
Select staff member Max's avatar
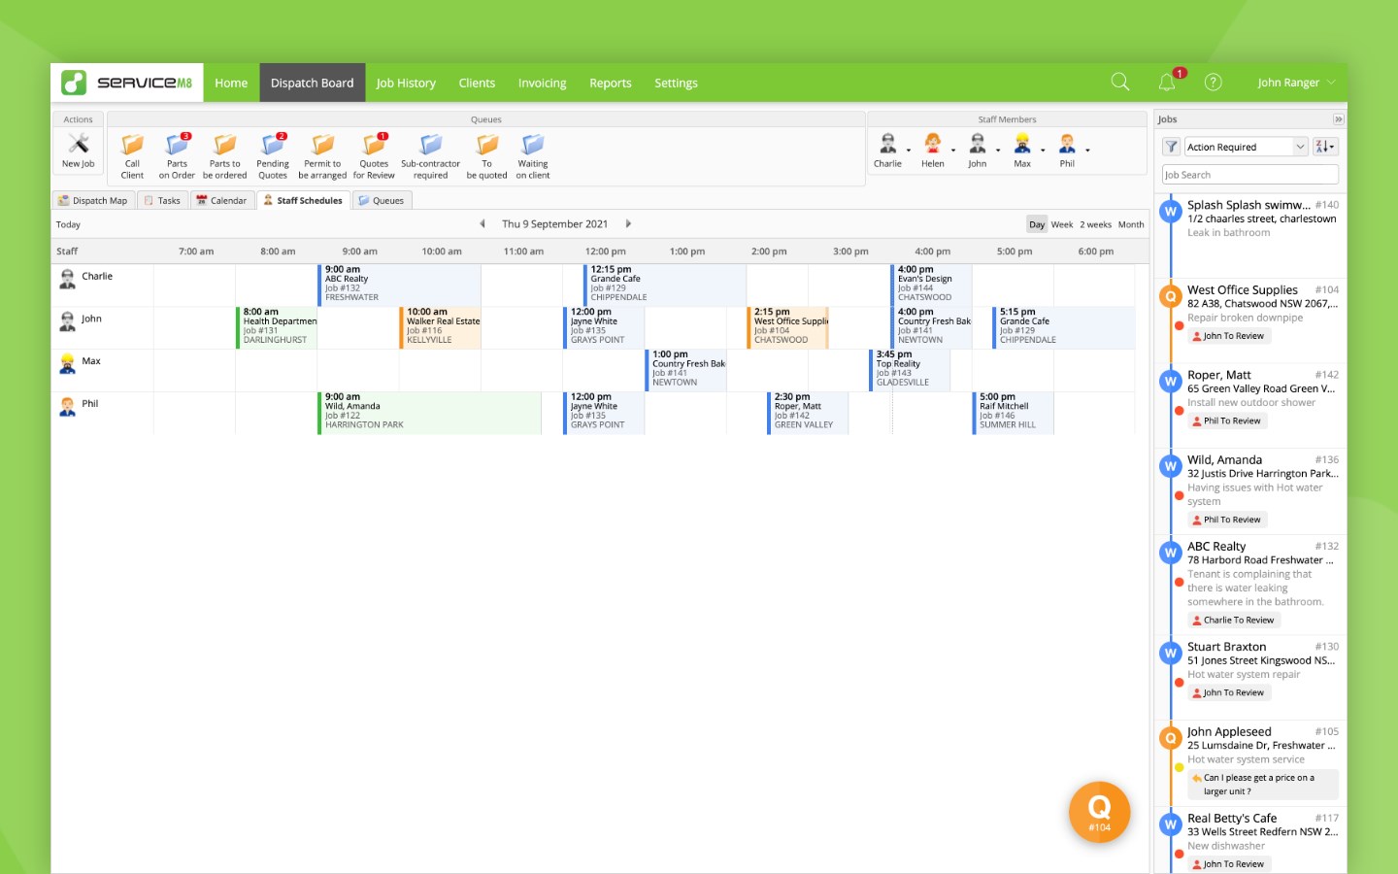tap(1022, 145)
